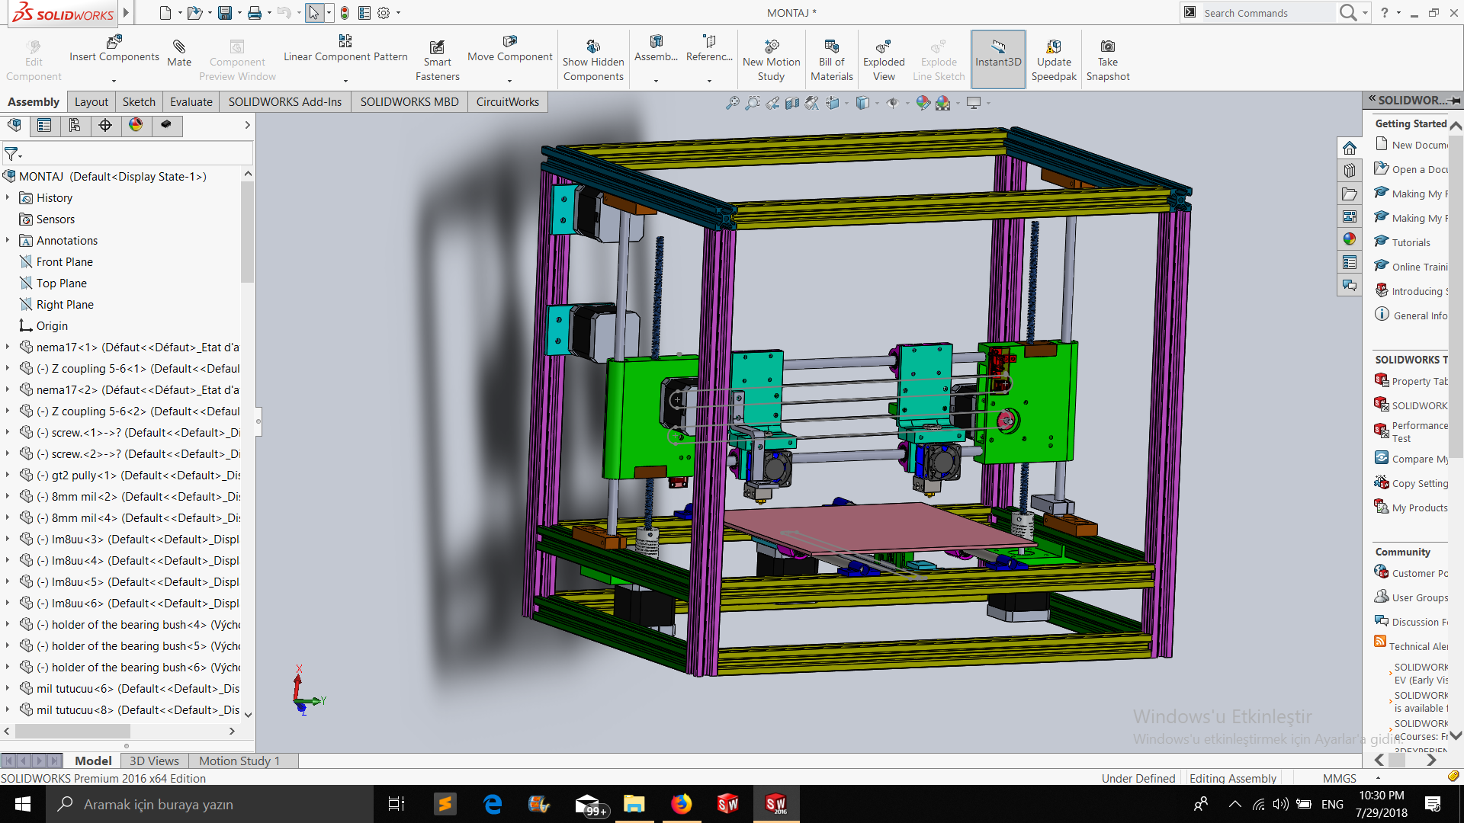Open the View Orientation dropdown arrow
Viewport: 1464px width, 823px height.
[846, 103]
